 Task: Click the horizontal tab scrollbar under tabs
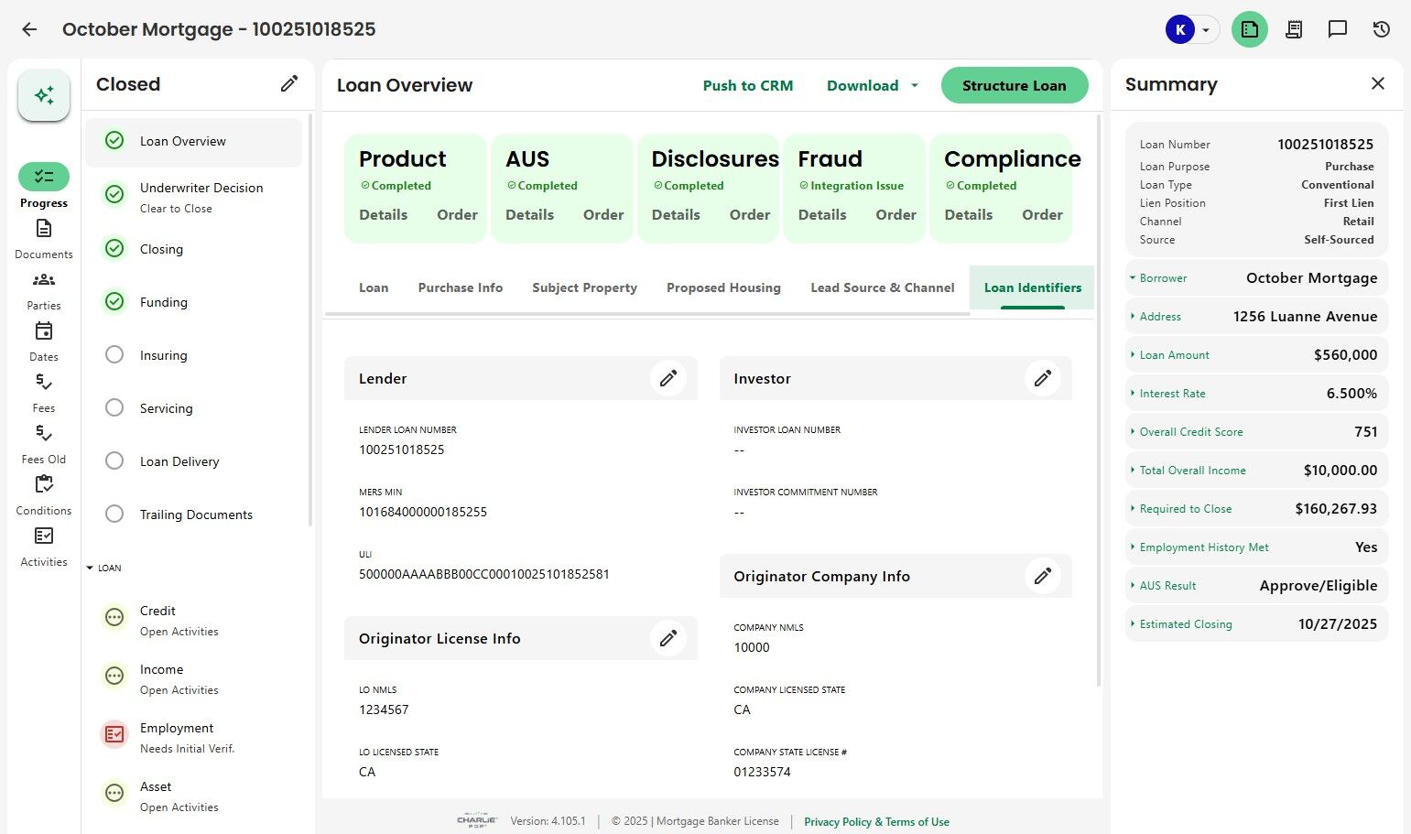[x=646, y=313]
